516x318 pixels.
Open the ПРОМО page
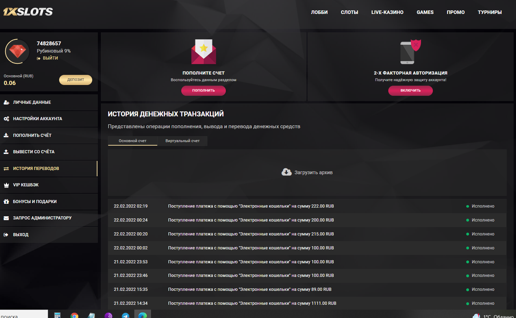pyautogui.click(x=456, y=12)
